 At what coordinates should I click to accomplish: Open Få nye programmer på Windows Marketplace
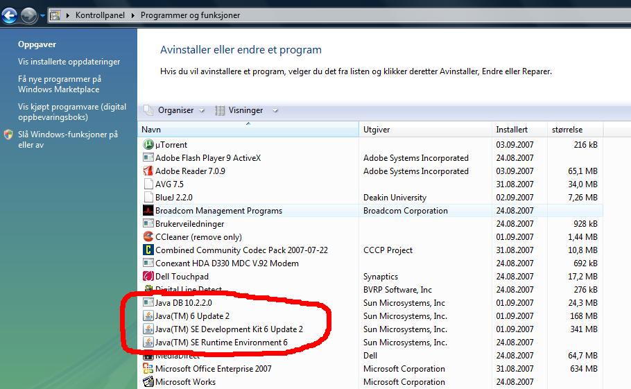(x=60, y=84)
